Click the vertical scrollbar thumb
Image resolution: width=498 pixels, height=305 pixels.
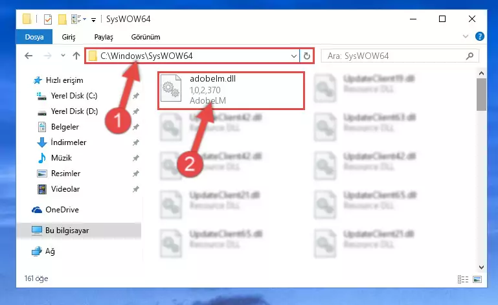pyautogui.click(x=481, y=95)
